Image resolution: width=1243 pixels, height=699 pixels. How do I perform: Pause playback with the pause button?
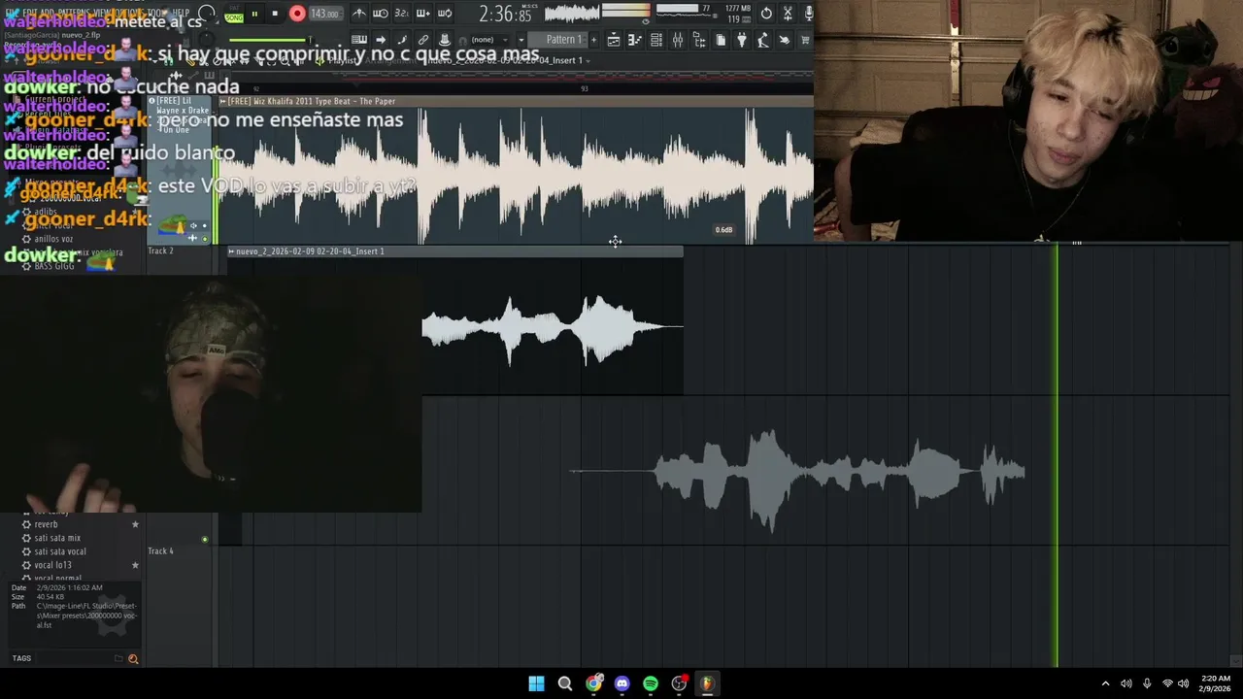tap(254, 14)
